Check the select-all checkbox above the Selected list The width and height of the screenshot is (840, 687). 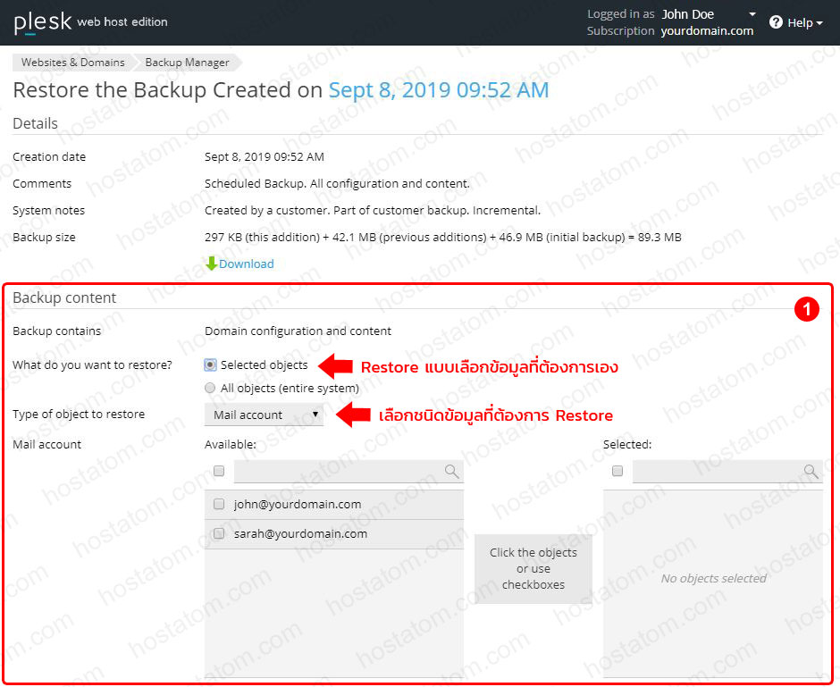coord(616,471)
